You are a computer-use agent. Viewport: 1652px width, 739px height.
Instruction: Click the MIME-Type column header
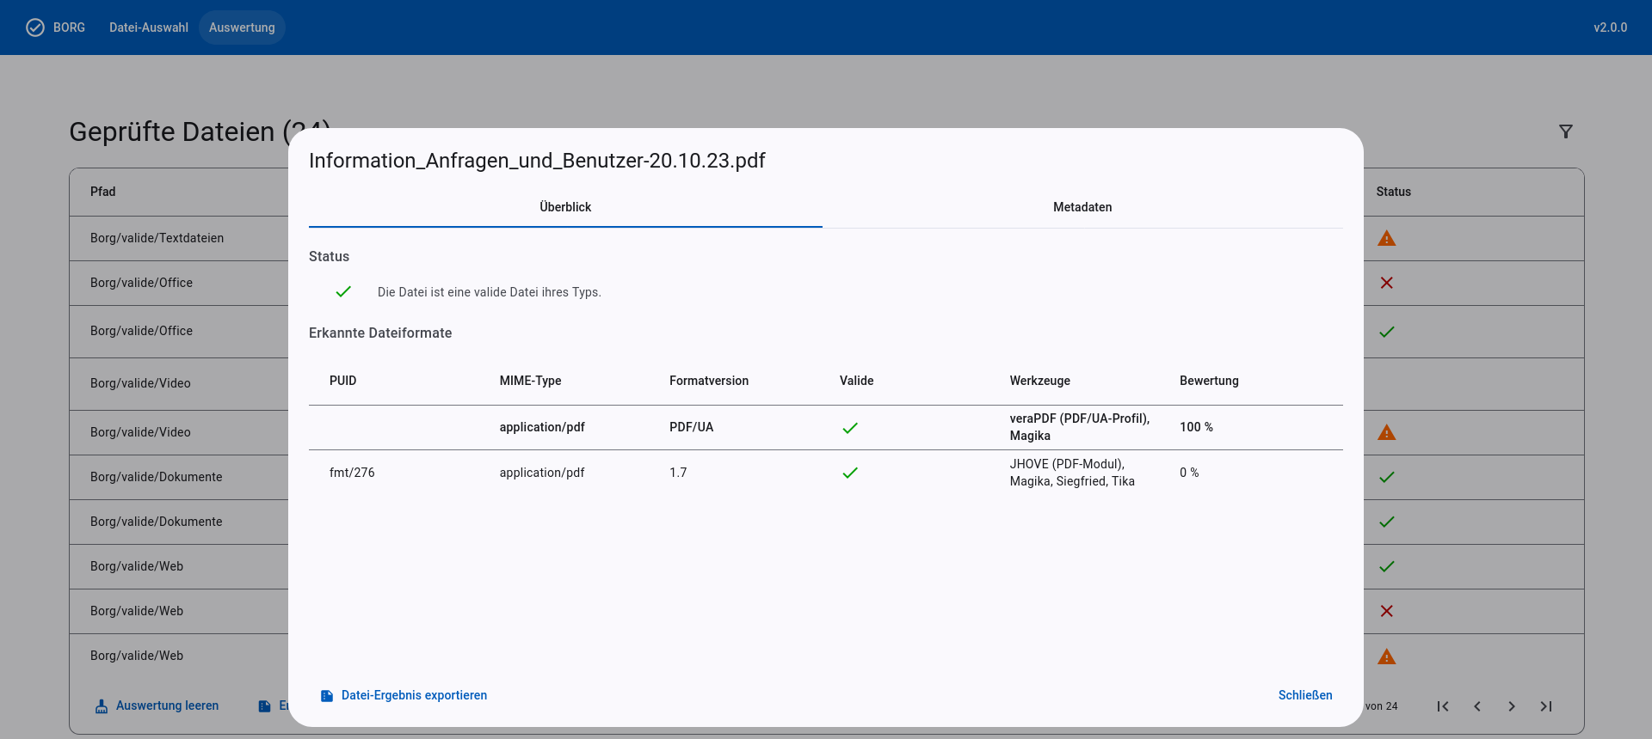[x=530, y=381]
